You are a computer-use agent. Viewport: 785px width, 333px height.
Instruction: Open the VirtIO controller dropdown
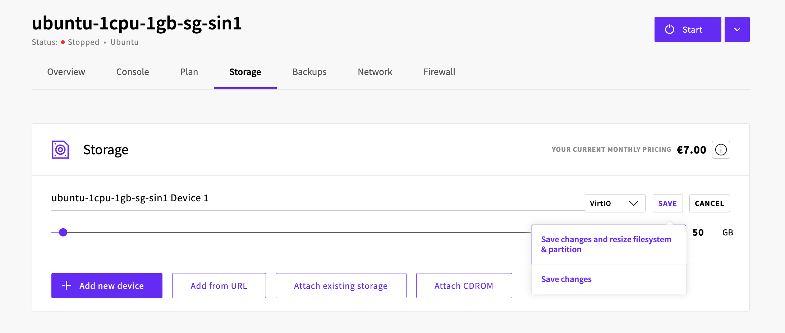coord(615,203)
